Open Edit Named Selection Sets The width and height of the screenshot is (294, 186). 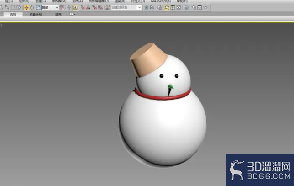[108, 7]
